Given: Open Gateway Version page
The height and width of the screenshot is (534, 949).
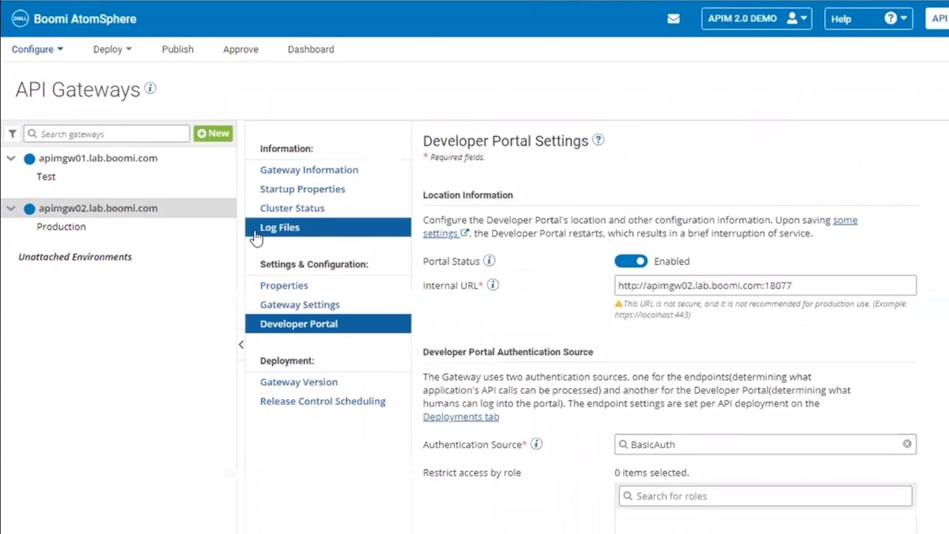Looking at the screenshot, I should [299, 382].
